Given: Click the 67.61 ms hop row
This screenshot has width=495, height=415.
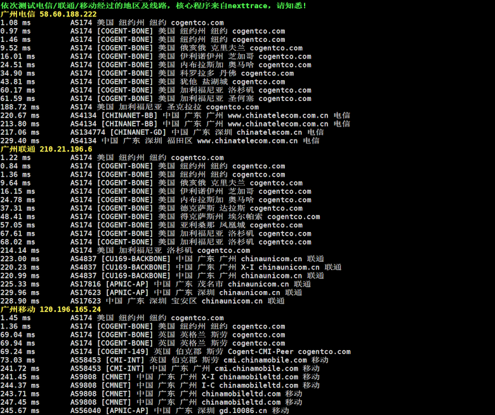Looking at the screenshot, I should 155,234.
